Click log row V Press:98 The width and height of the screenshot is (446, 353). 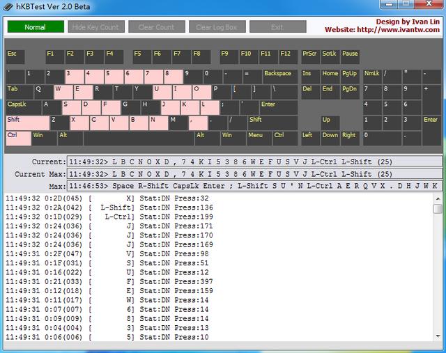(107, 254)
